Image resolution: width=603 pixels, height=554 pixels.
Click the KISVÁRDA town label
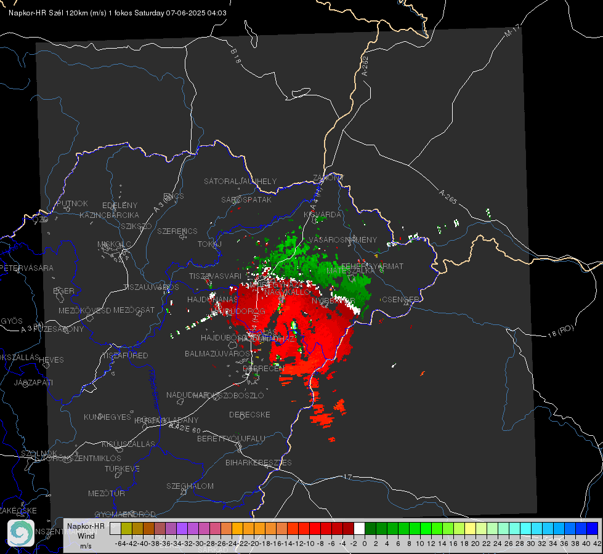point(322,215)
